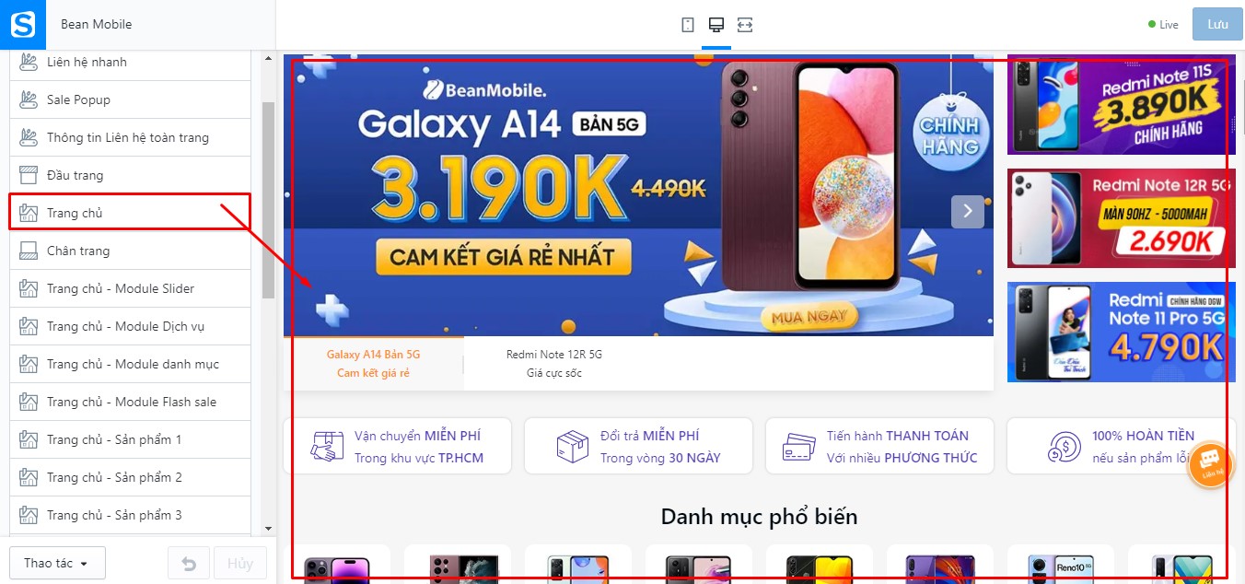
Task: Select the full-width preview icon
Action: point(745,25)
